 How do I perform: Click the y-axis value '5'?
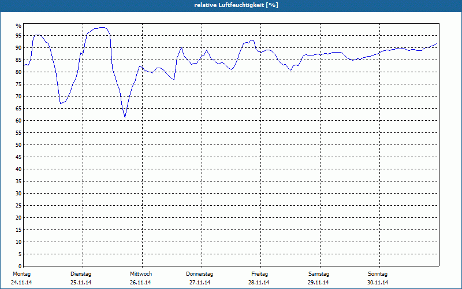click(20, 254)
